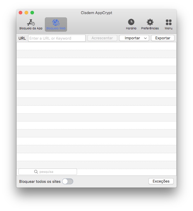Enable the Bloquear todos os sites switch
Screen dimensions: 193x211
click(68, 181)
